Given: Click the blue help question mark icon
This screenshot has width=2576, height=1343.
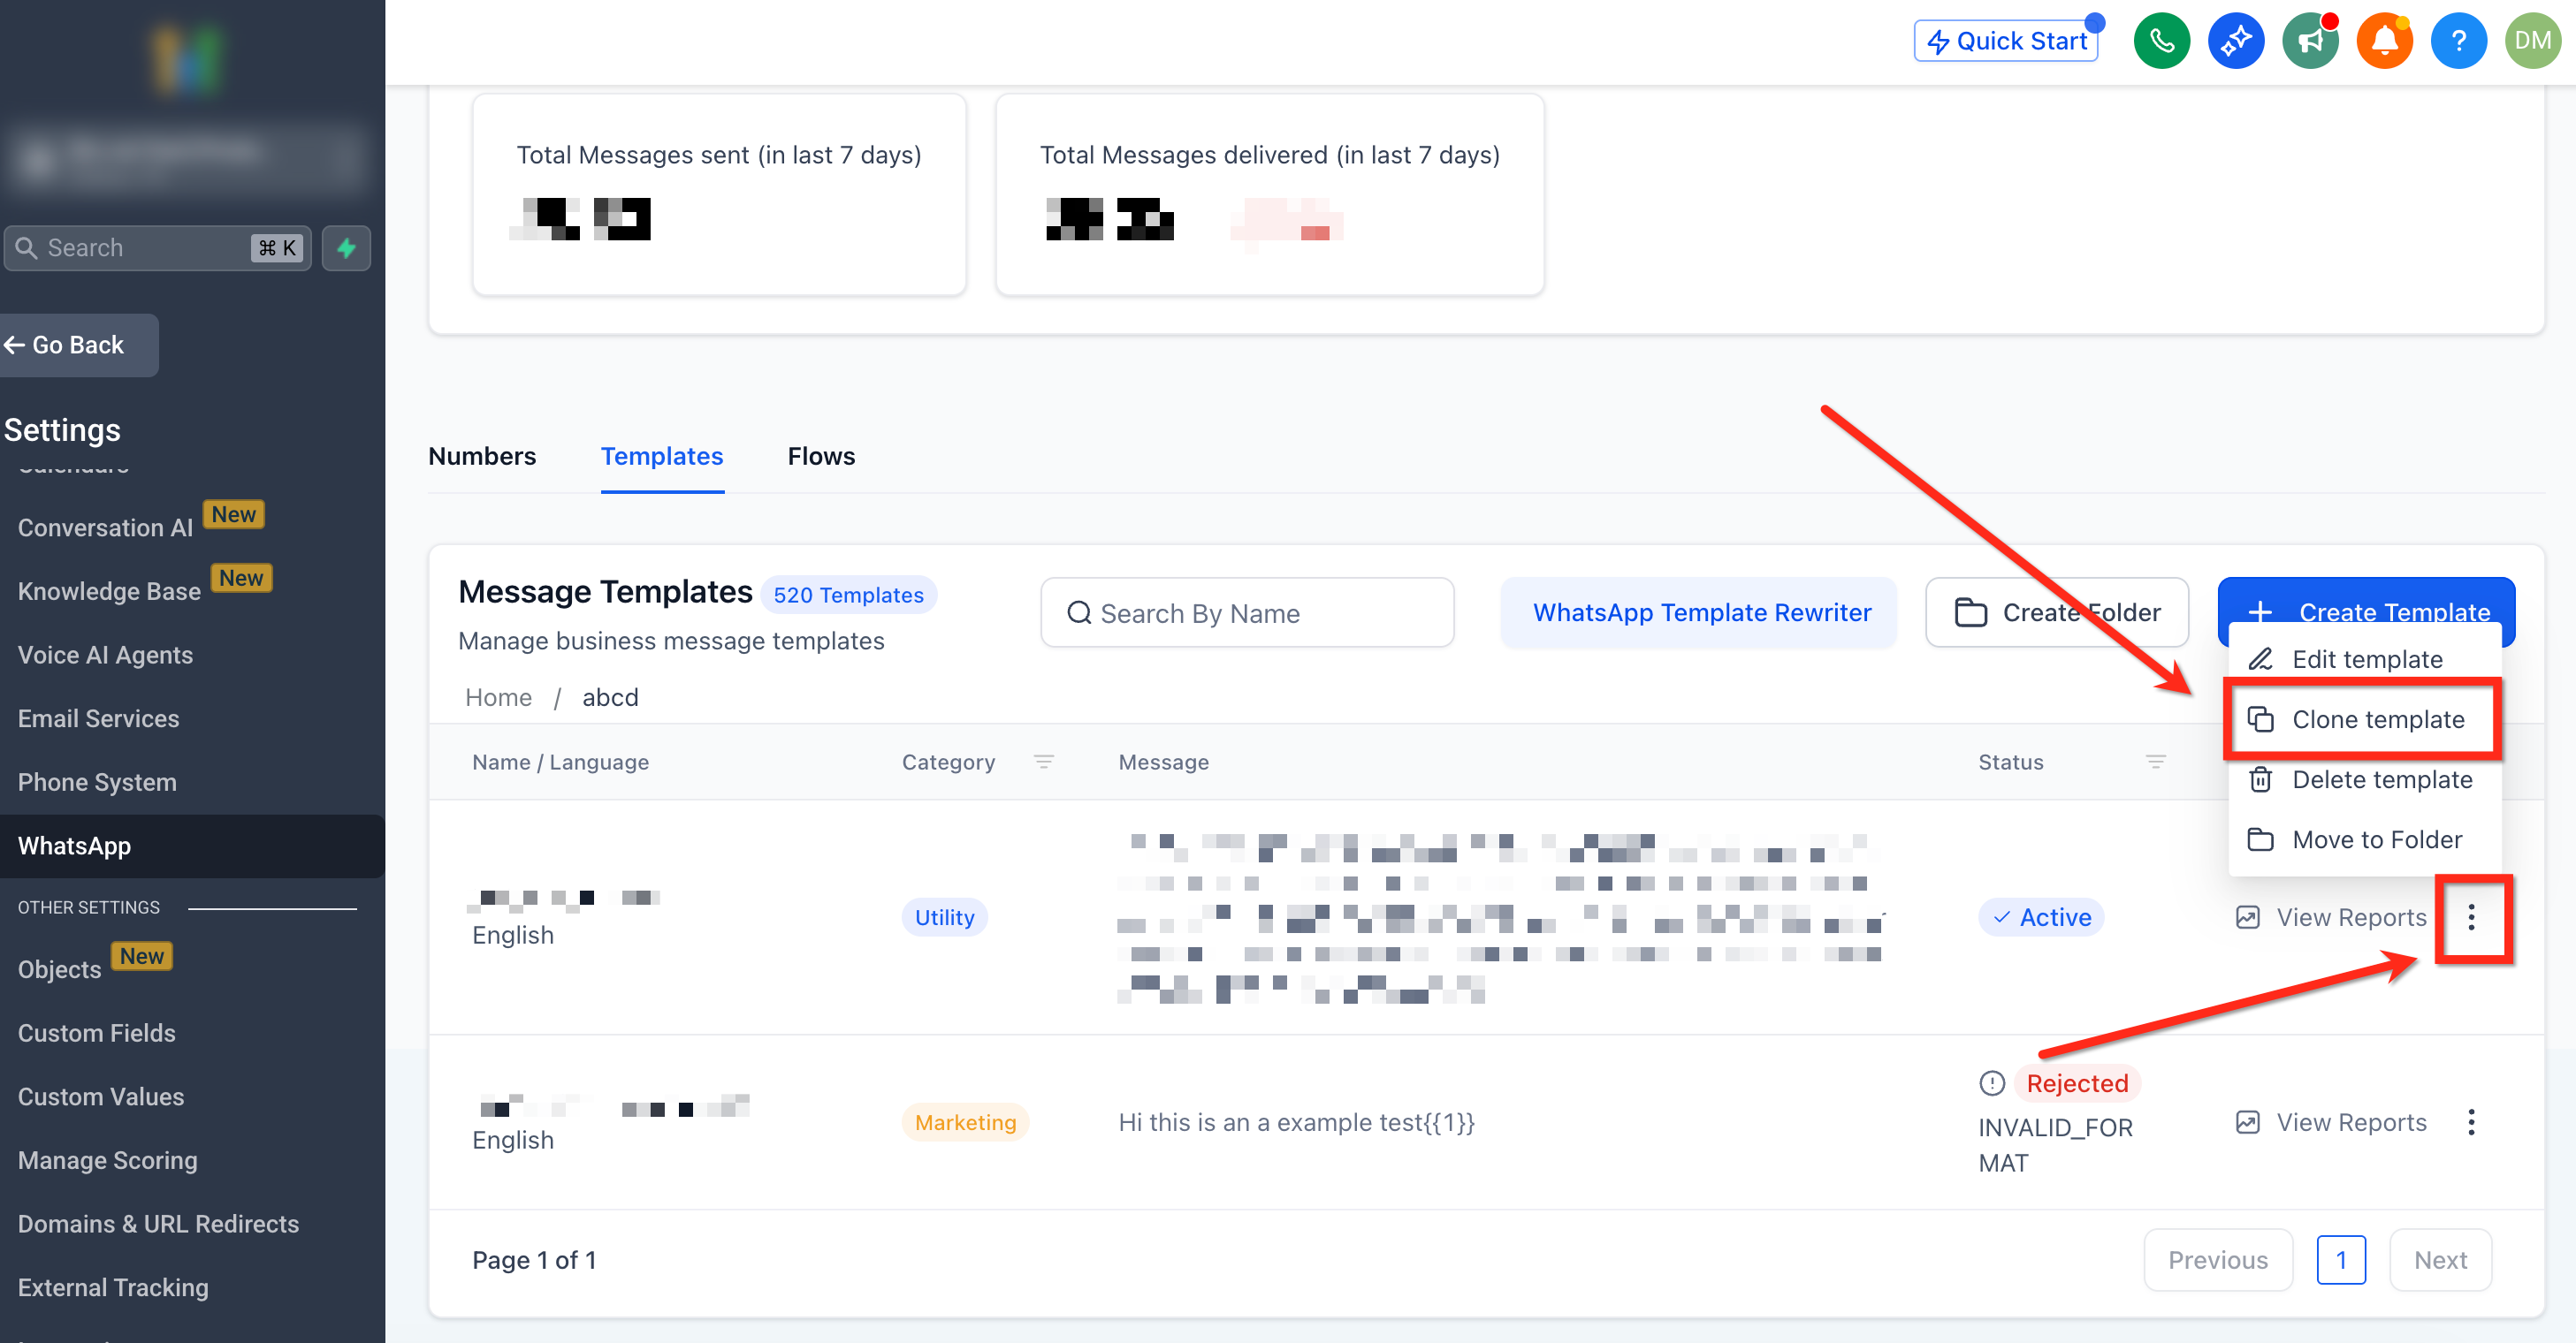Looking at the screenshot, I should (2458, 41).
